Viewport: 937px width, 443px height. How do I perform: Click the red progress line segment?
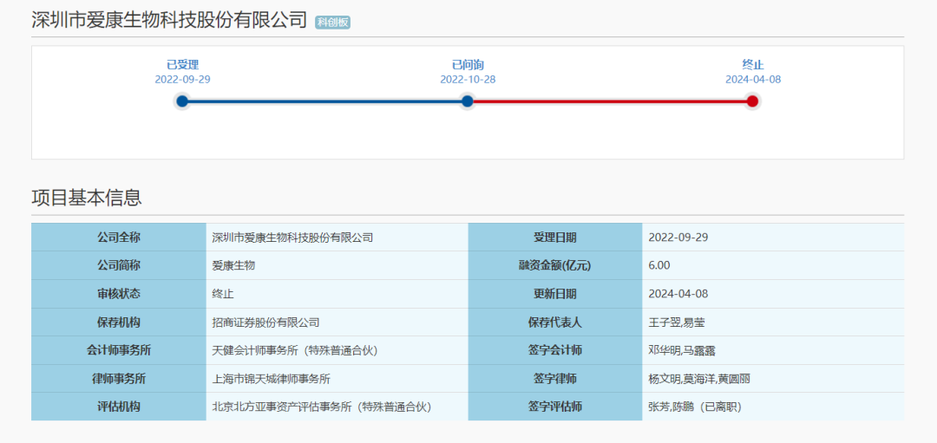610,101
